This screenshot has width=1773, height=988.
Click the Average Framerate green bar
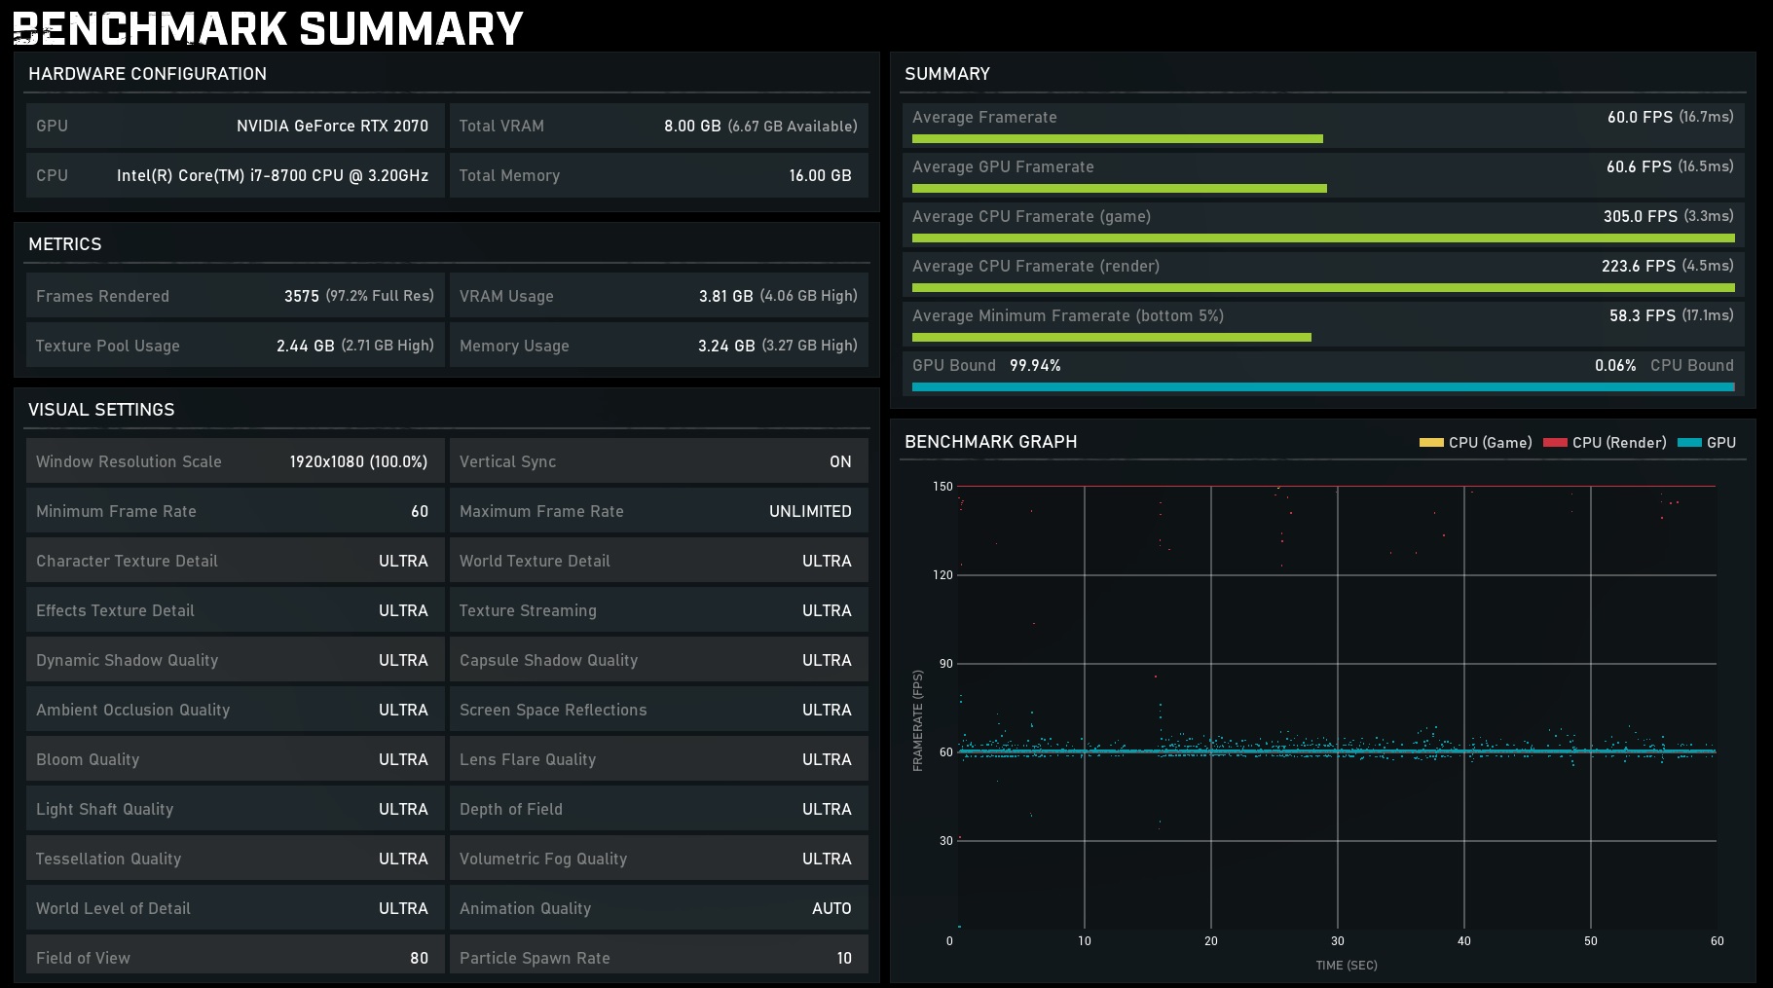1117,139
